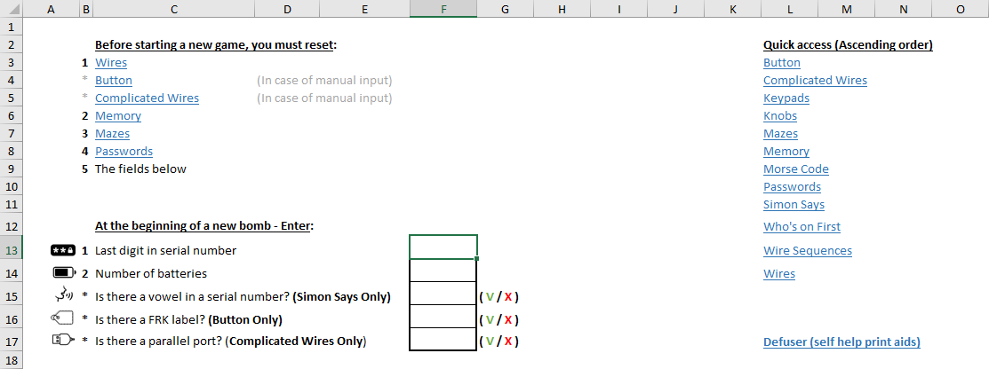
Task: Click the serial number icon in row 13
Action: 63,250
